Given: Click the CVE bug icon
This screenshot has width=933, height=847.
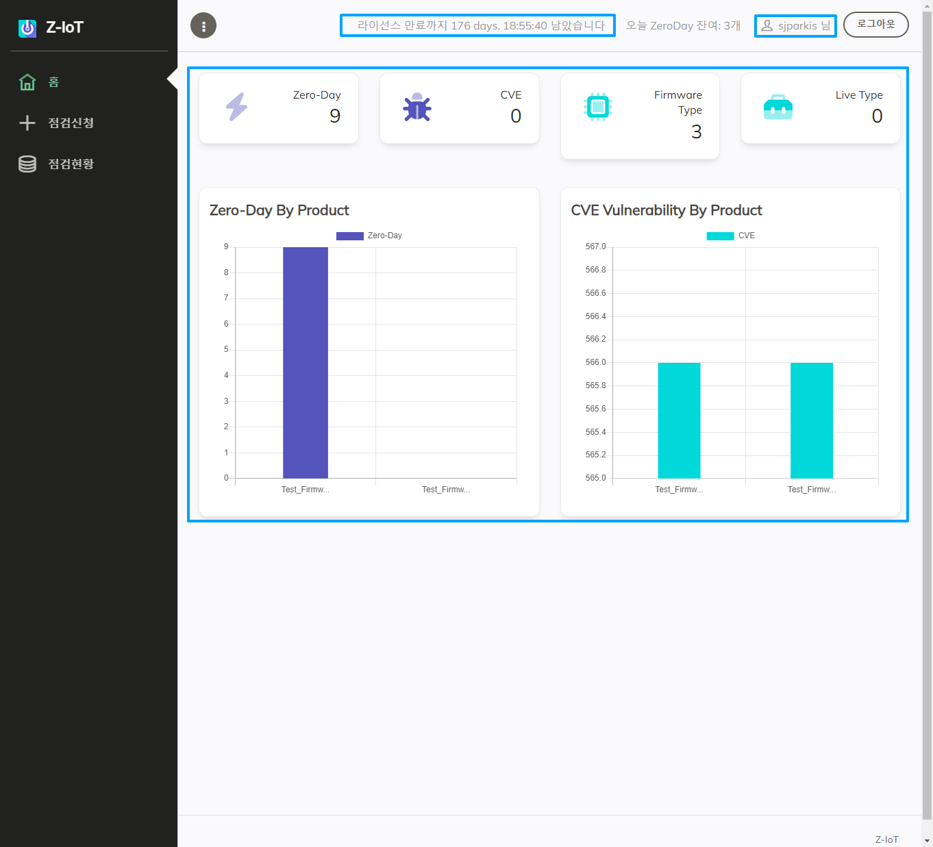Looking at the screenshot, I should [x=417, y=108].
